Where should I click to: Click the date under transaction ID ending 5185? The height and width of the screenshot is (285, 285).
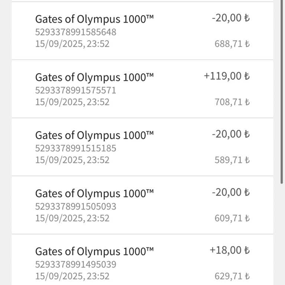pyautogui.click(x=72, y=160)
